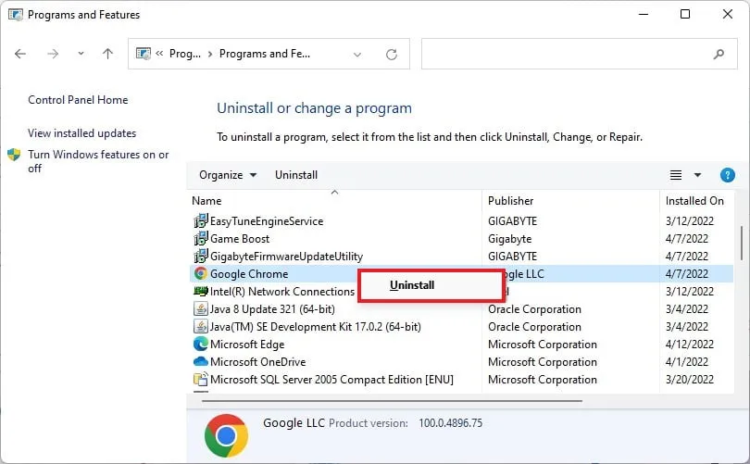Click GigabyteFirmwareUpdateUtility program name
750x464 pixels.
[x=286, y=257]
